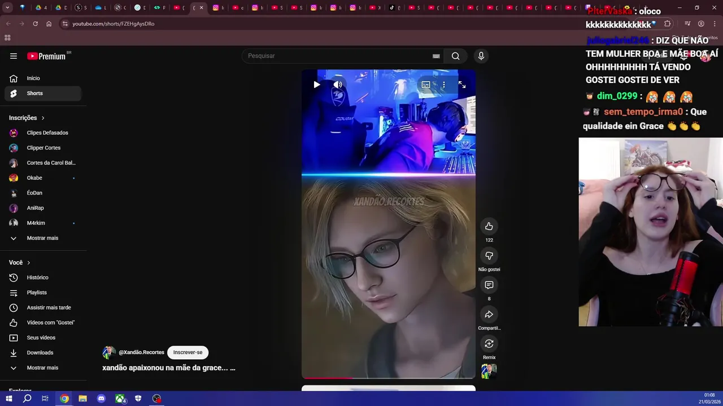Open the YouTube hamburger guide menu

(14, 56)
